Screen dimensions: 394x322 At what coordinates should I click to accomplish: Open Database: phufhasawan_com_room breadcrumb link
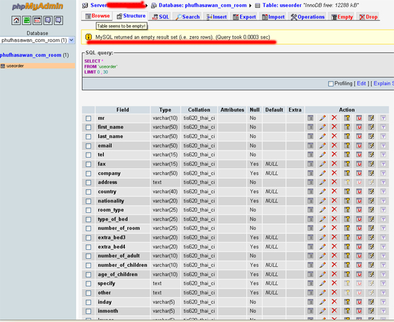point(202,5)
